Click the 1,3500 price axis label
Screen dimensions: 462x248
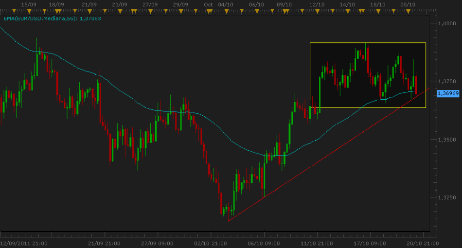pos(445,140)
